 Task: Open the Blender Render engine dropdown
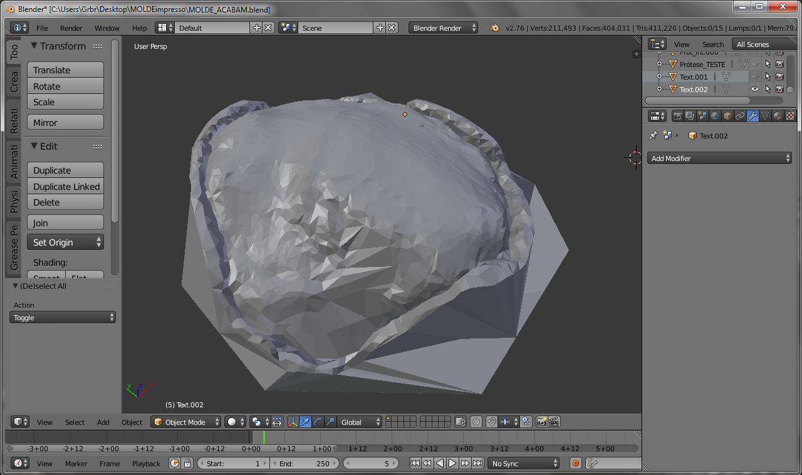[444, 28]
